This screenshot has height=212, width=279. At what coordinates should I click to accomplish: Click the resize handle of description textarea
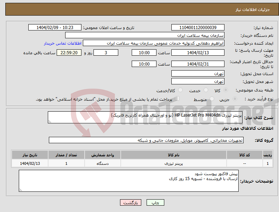(x=50, y=122)
